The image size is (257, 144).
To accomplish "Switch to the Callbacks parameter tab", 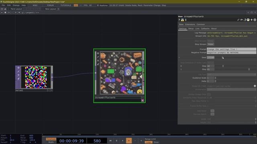I will (x=205, y=28).
